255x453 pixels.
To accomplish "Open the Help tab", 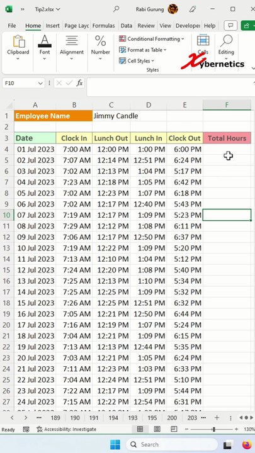I will point(210,26).
